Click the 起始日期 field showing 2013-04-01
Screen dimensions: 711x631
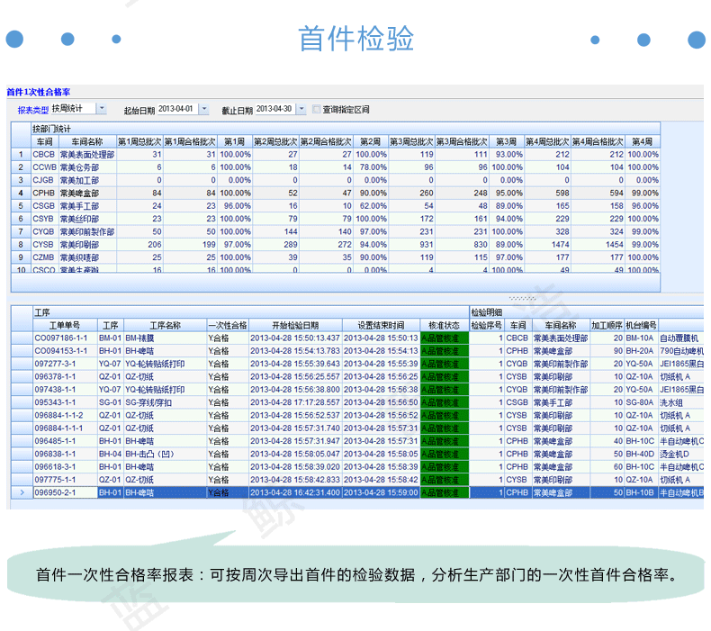click(x=178, y=109)
